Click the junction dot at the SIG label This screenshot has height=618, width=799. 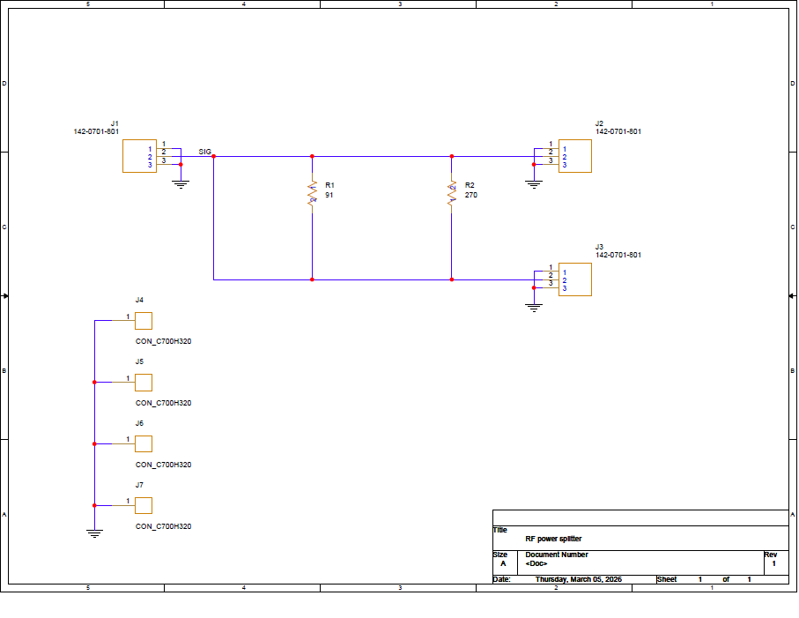pos(213,157)
